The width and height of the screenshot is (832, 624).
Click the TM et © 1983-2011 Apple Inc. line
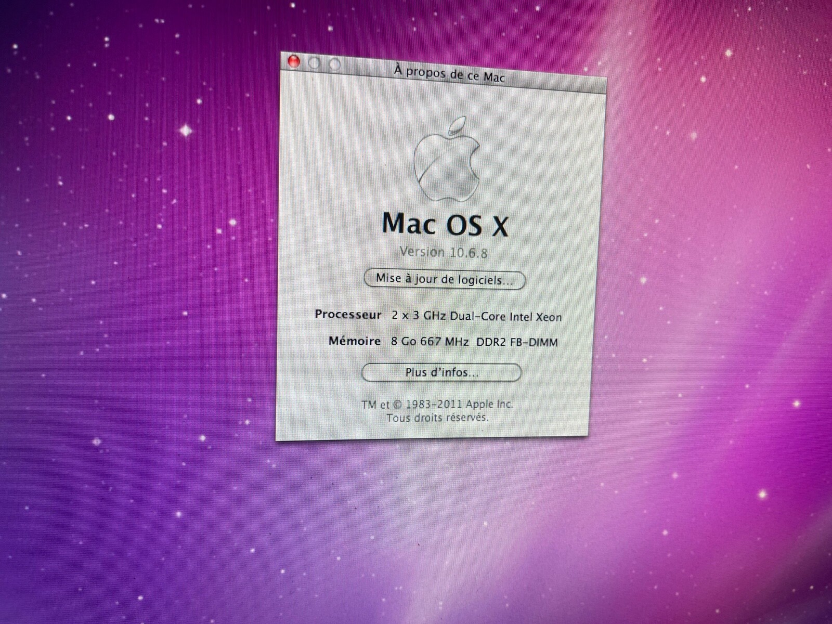437,404
